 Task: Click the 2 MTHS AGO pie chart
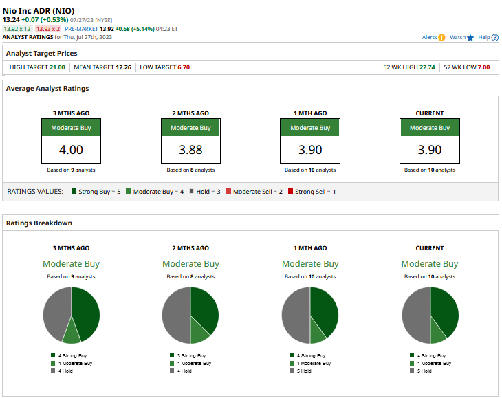tap(190, 315)
